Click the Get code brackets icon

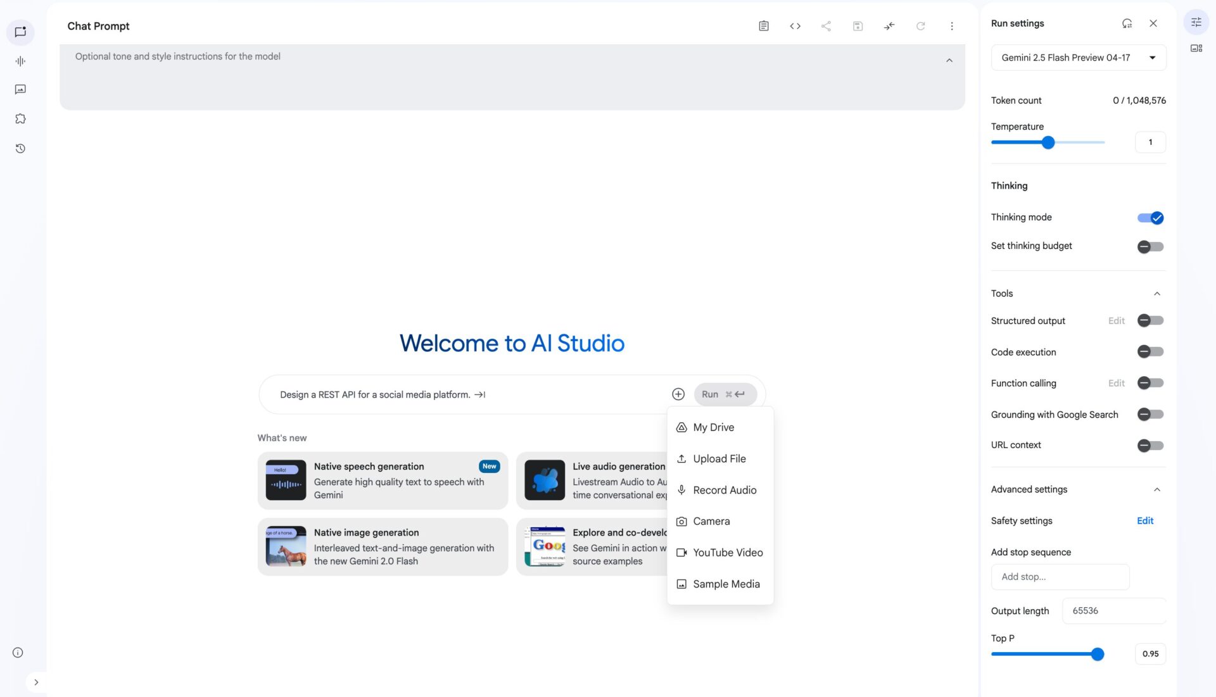(x=795, y=26)
